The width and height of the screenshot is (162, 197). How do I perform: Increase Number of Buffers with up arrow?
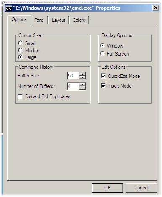coord(82,85)
